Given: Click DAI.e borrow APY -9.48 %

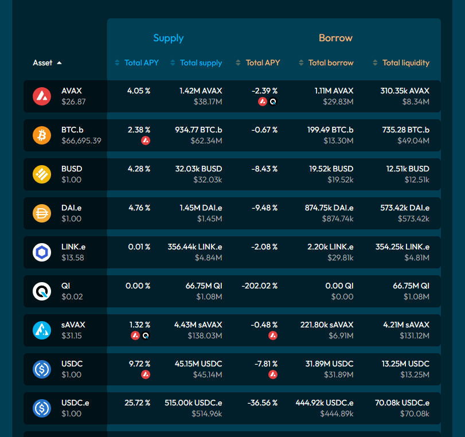Looking at the screenshot, I should pos(264,208).
